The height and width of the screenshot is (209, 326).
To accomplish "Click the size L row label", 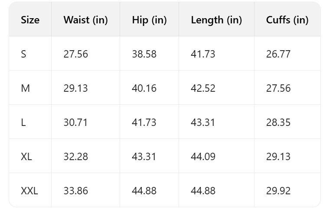I will [x=23, y=122].
